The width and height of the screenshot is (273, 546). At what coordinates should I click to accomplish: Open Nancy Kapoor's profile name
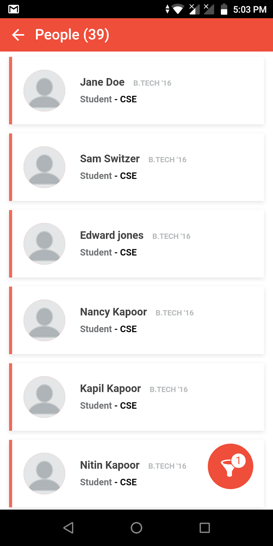[x=113, y=312]
